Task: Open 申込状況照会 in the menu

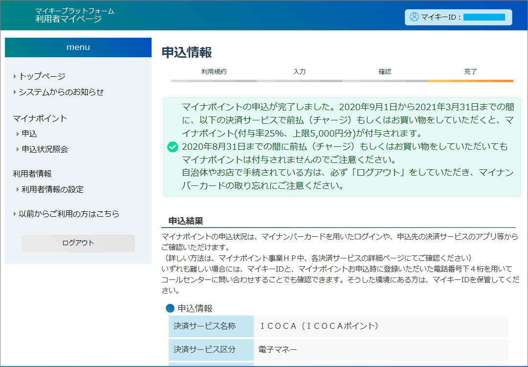Action: [x=45, y=149]
